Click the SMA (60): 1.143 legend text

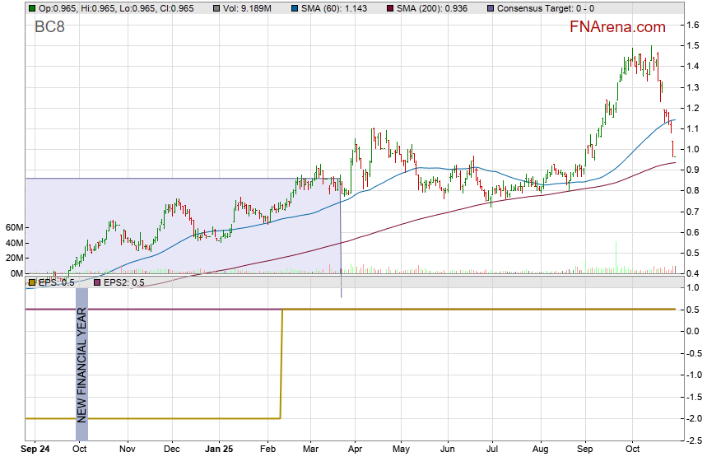337,7
